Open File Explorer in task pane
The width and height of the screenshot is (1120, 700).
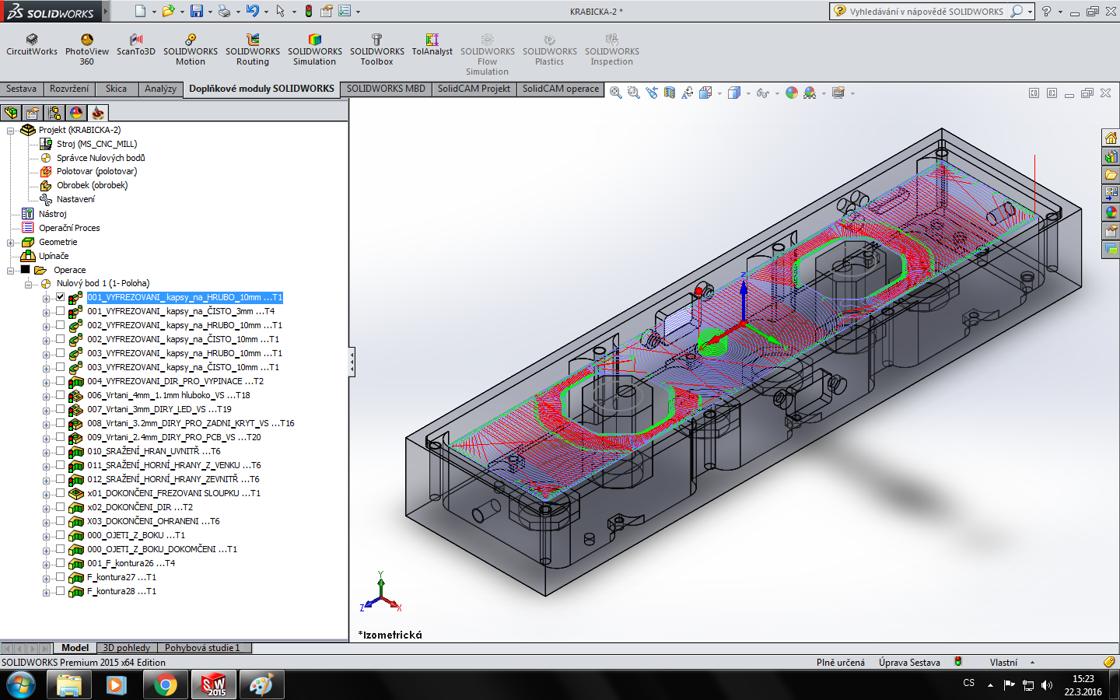[1111, 175]
